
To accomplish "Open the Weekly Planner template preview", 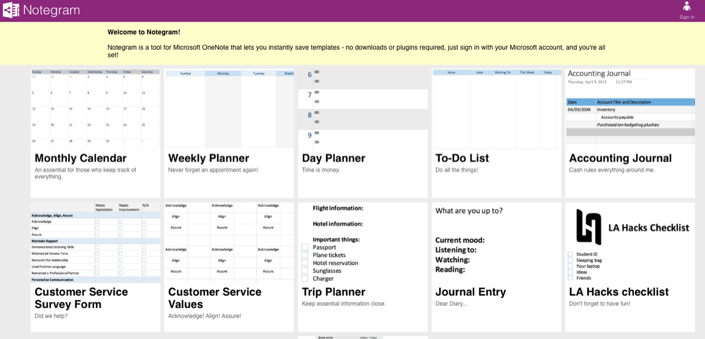I will click(x=229, y=108).
